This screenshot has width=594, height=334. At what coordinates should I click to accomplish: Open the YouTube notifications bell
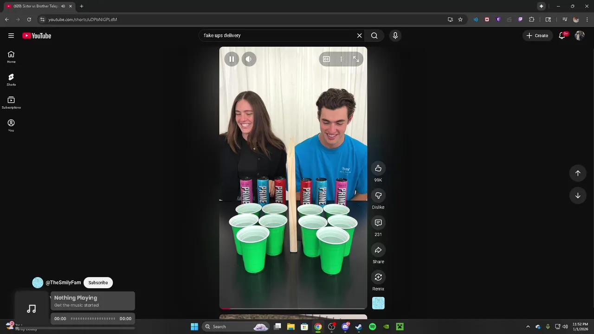pyautogui.click(x=562, y=35)
